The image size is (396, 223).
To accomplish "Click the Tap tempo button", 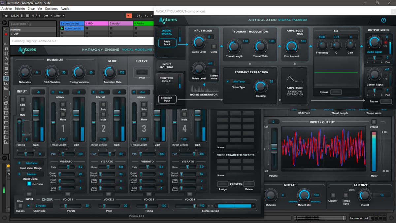I will coord(5,16).
